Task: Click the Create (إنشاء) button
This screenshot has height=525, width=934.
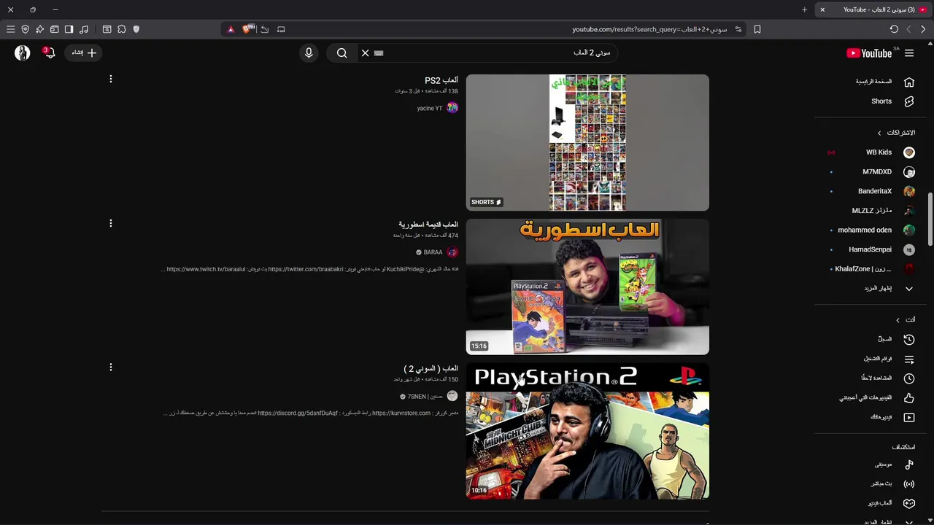Action: [84, 52]
